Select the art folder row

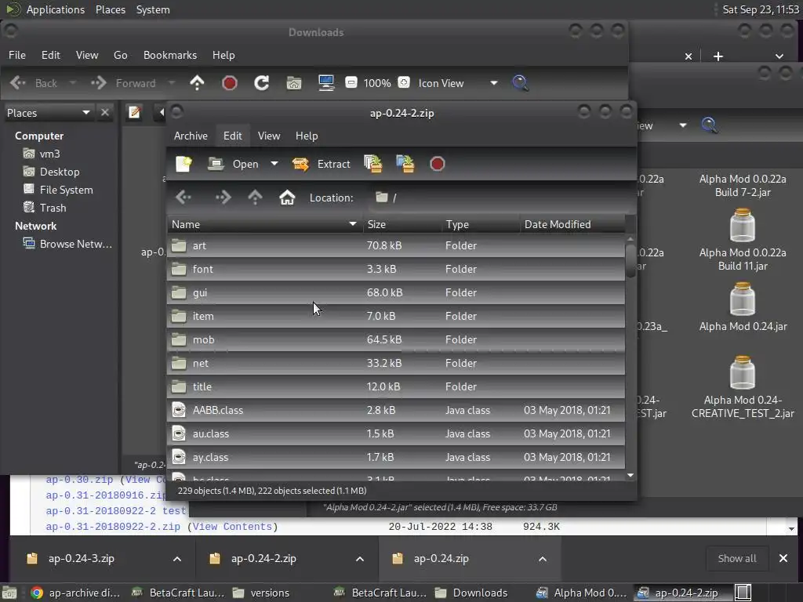point(395,245)
